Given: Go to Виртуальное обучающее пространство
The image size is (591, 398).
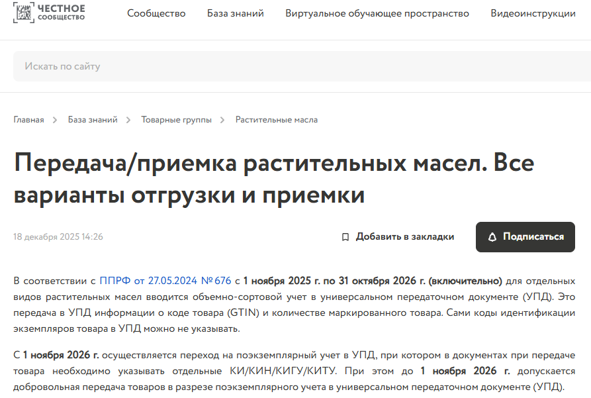Looking at the screenshot, I should [377, 13].
